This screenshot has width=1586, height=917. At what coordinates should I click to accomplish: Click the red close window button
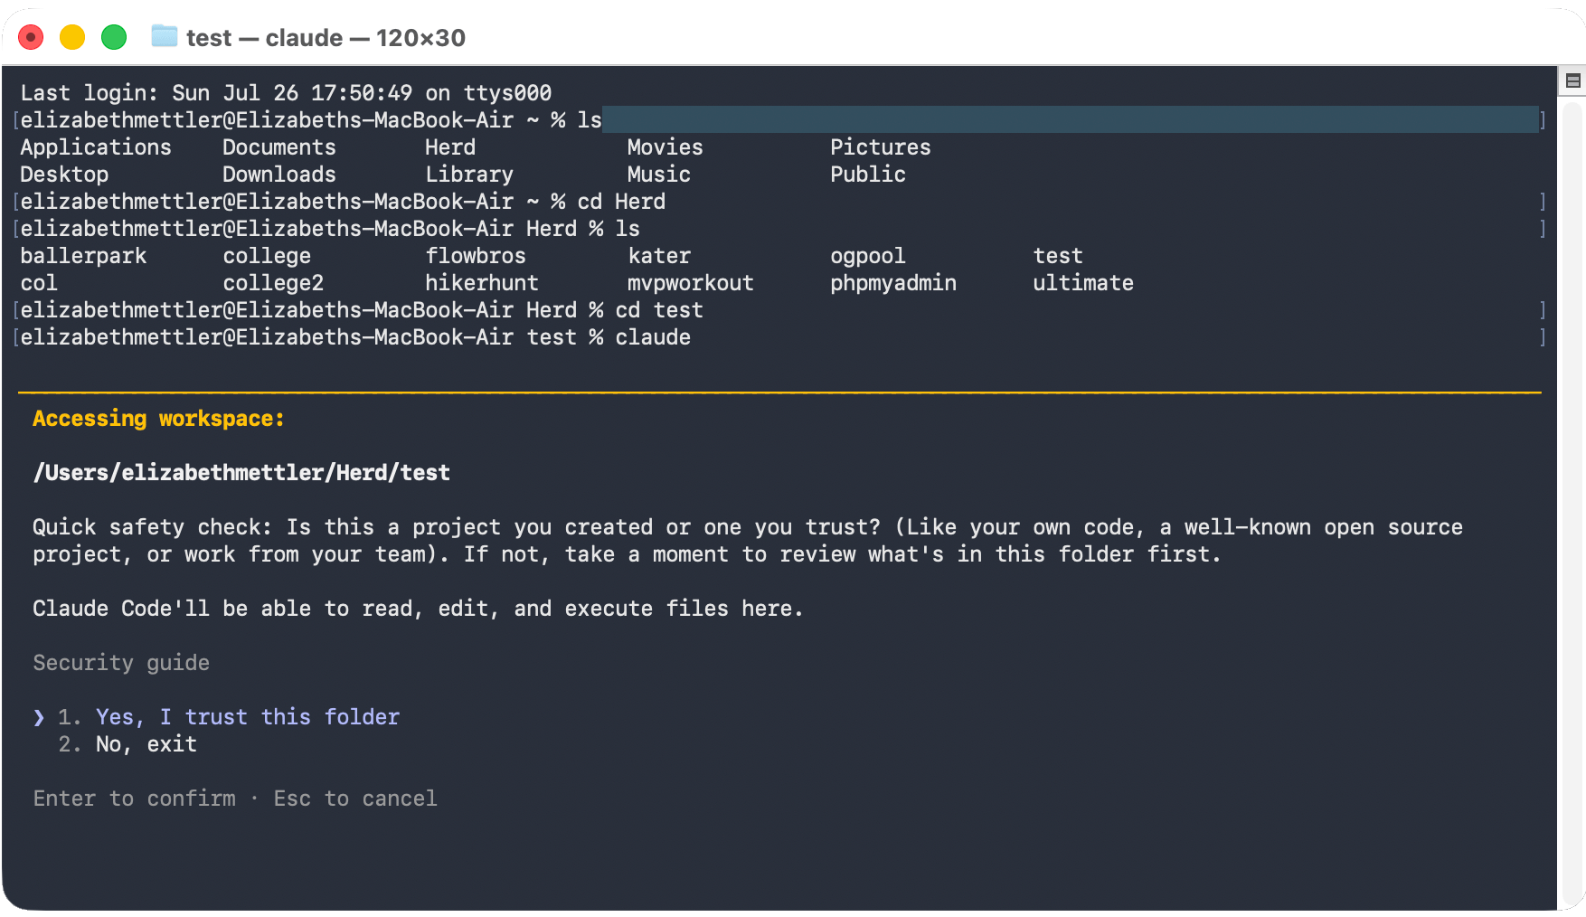[x=31, y=37]
